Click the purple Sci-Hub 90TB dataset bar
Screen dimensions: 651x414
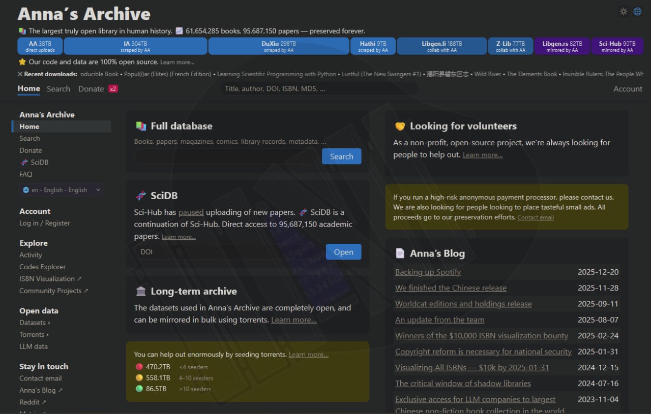point(617,46)
